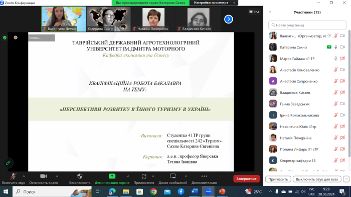Screen dimensions: 351x197
Task: Open more options next to mute-all button
Action: 346,179
